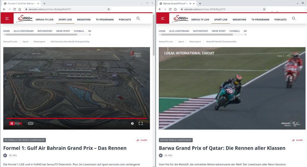Viewport: 307px width, 167px height.
Task: Open search in left window
Action: (138, 18)
